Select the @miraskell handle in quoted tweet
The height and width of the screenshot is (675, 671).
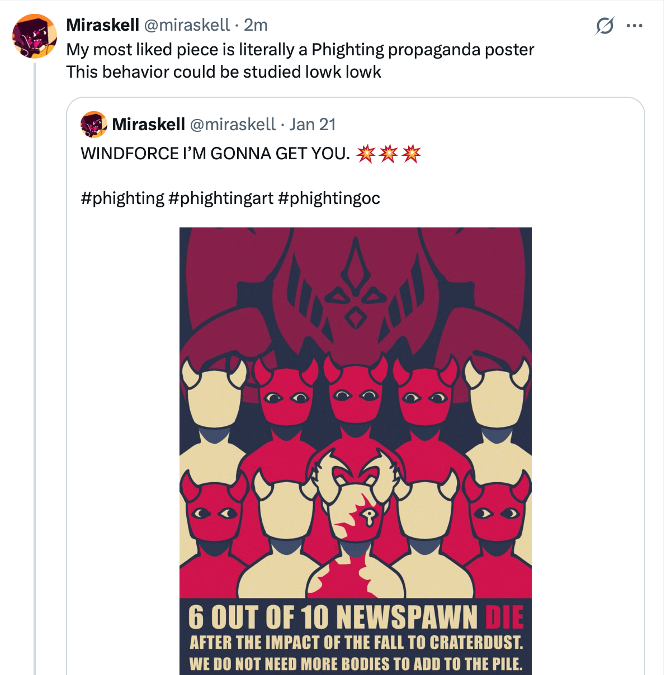(x=233, y=124)
